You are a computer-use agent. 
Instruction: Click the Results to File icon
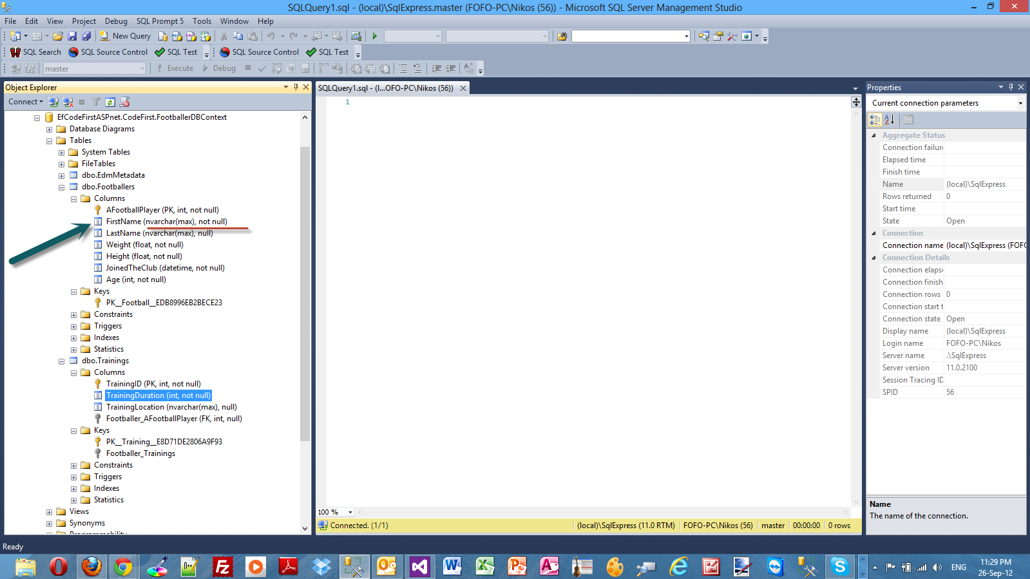coord(385,68)
